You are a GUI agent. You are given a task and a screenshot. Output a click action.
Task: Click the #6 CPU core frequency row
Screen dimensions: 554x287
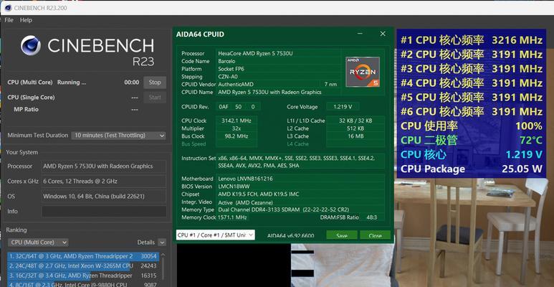click(472, 112)
